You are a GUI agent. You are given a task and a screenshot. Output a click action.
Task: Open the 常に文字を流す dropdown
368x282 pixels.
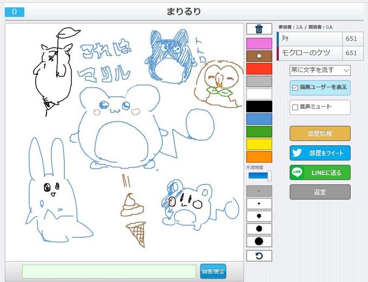(320, 70)
